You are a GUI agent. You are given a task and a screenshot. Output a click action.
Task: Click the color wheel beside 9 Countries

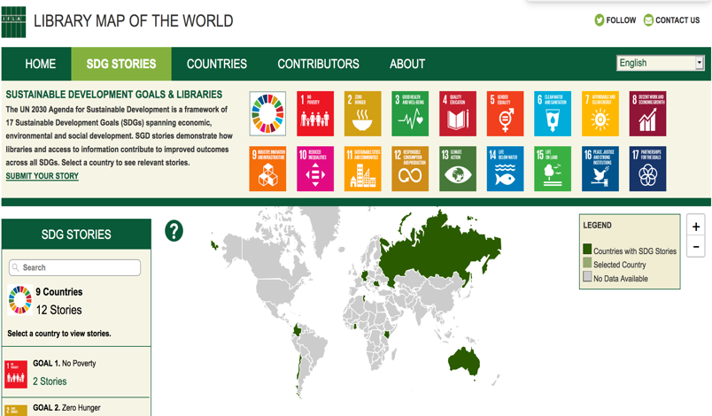click(20, 300)
